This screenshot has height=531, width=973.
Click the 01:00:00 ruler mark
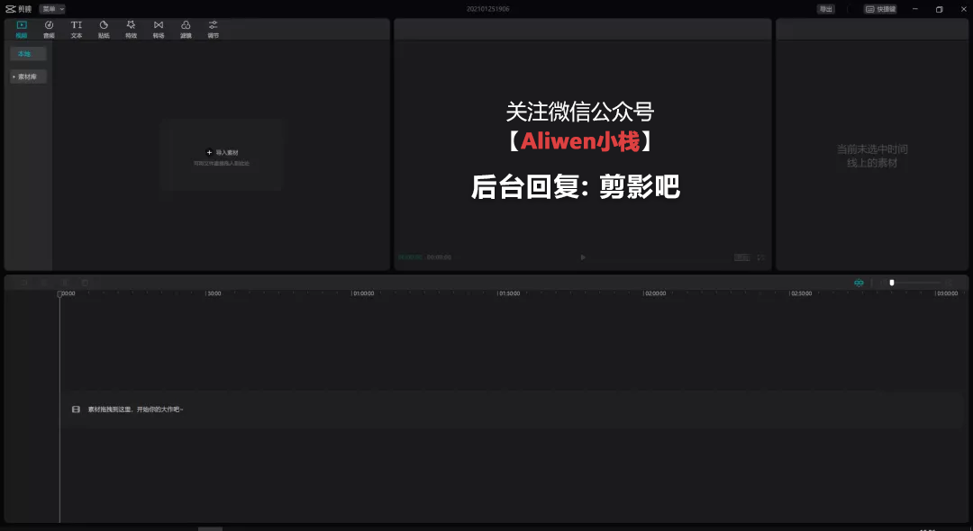[364, 293]
